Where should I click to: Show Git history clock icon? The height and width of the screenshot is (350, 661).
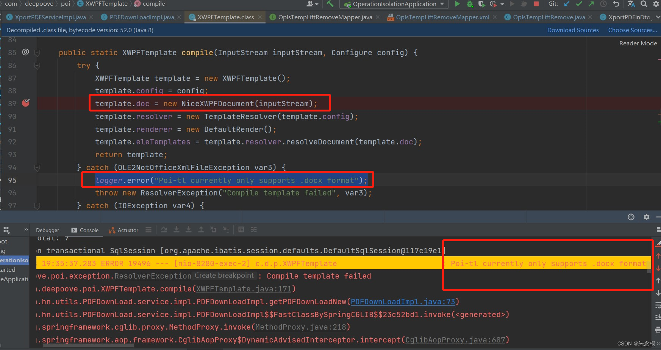603,4
